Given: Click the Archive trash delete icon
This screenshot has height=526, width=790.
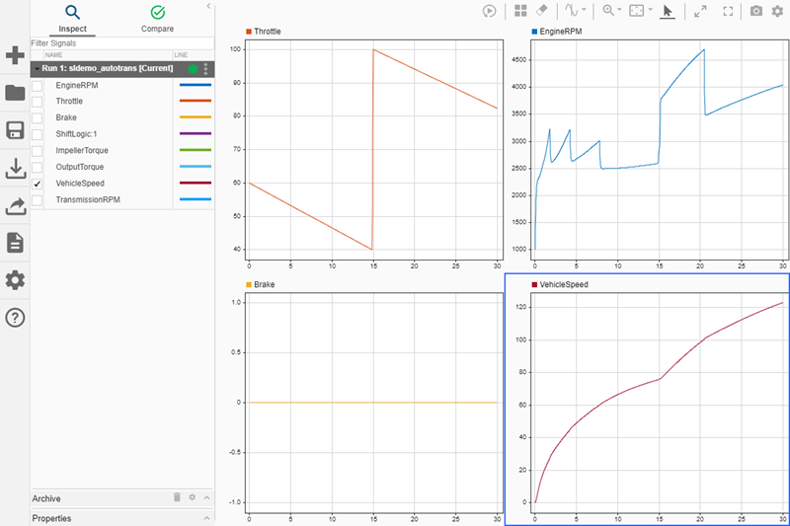Looking at the screenshot, I should 177,497.
